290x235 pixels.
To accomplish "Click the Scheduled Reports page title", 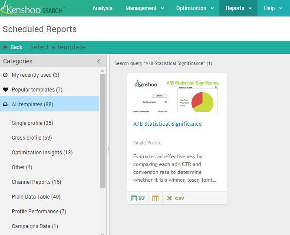I will coord(40,29).
